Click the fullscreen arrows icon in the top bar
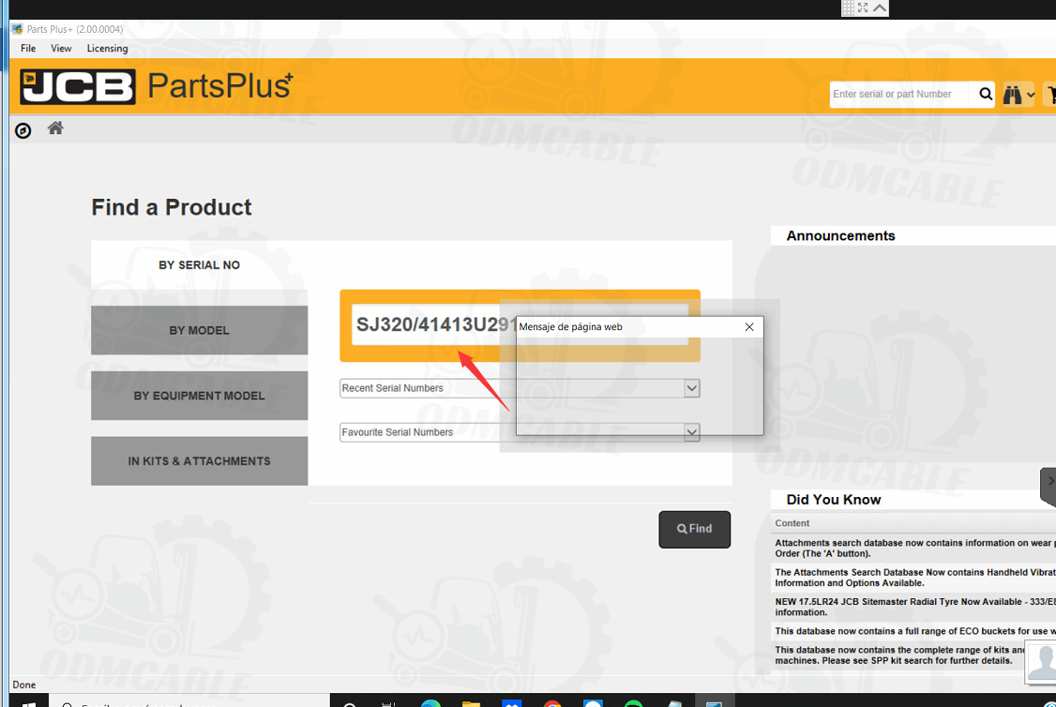Screen dimensions: 1056x707 [x=863, y=8]
